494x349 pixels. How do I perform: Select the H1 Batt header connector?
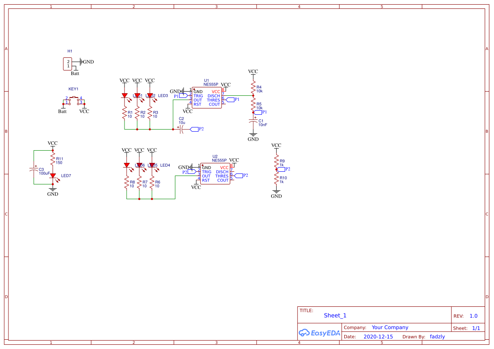coord(67,63)
